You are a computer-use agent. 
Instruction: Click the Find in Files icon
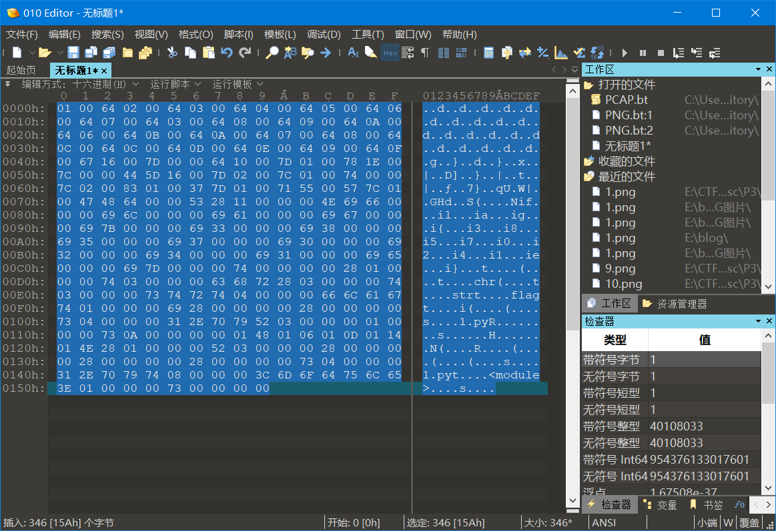(308, 53)
